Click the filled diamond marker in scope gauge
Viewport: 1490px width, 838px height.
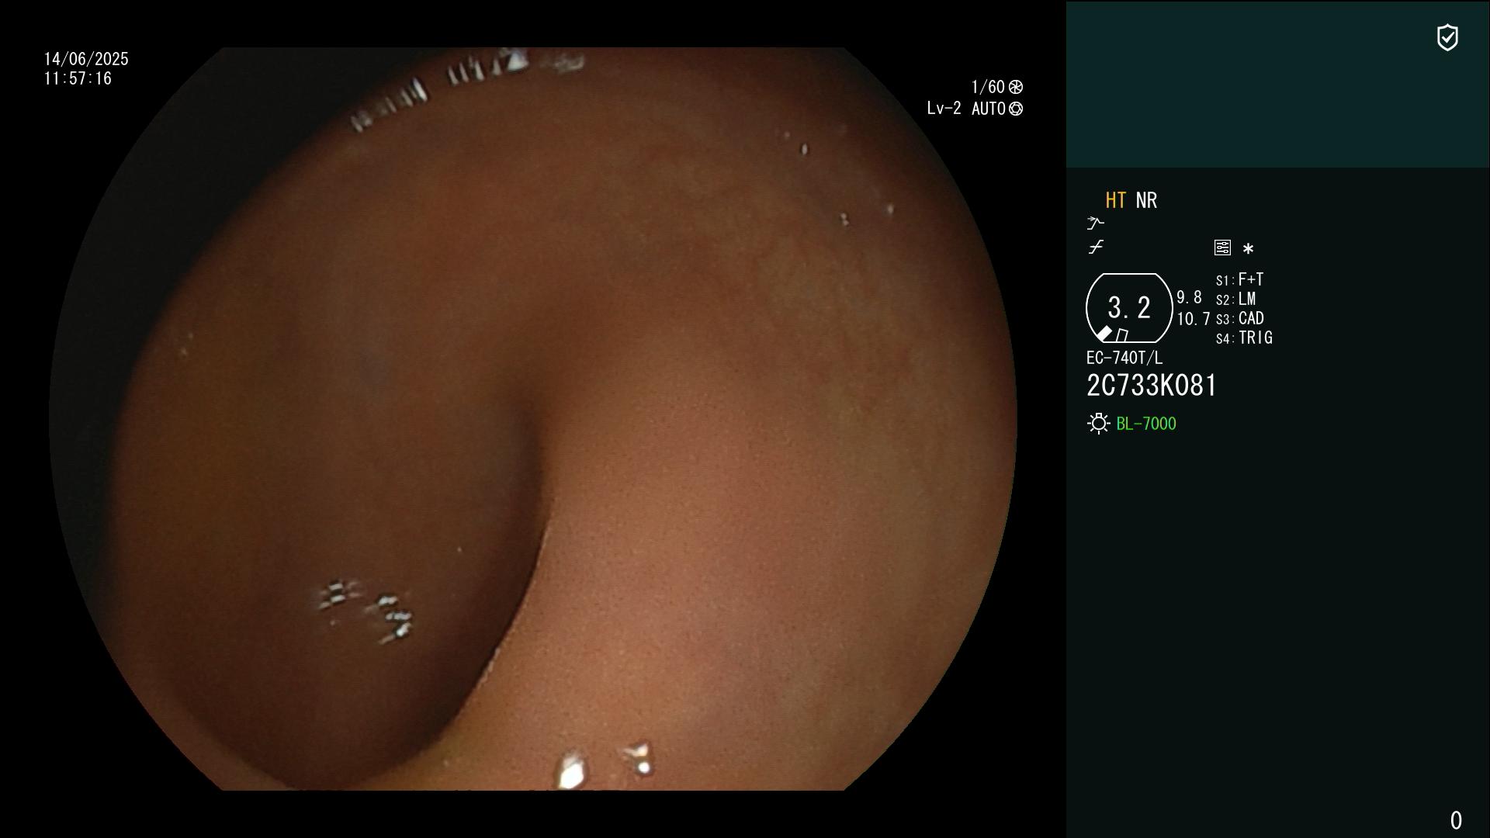tap(1104, 334)
